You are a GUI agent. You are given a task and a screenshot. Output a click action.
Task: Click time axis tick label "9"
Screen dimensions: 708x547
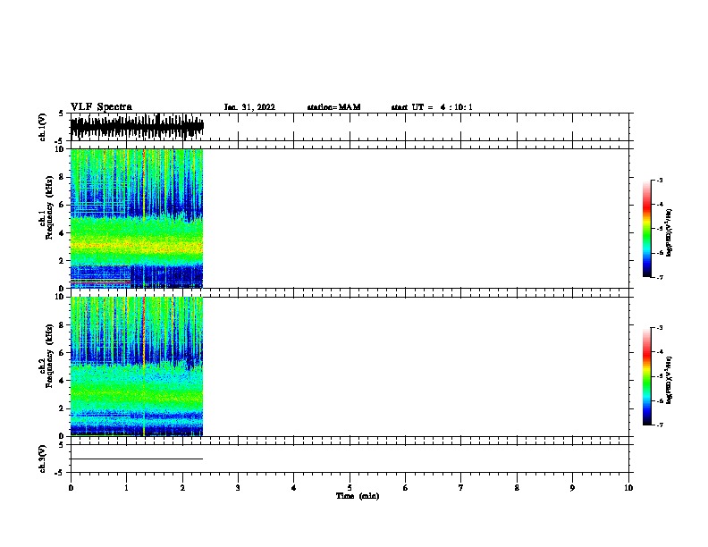point(572,487)
